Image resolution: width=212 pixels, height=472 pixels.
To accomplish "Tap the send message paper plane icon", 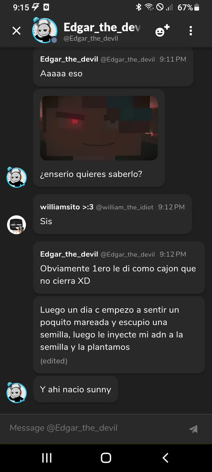I will (193, 429).
